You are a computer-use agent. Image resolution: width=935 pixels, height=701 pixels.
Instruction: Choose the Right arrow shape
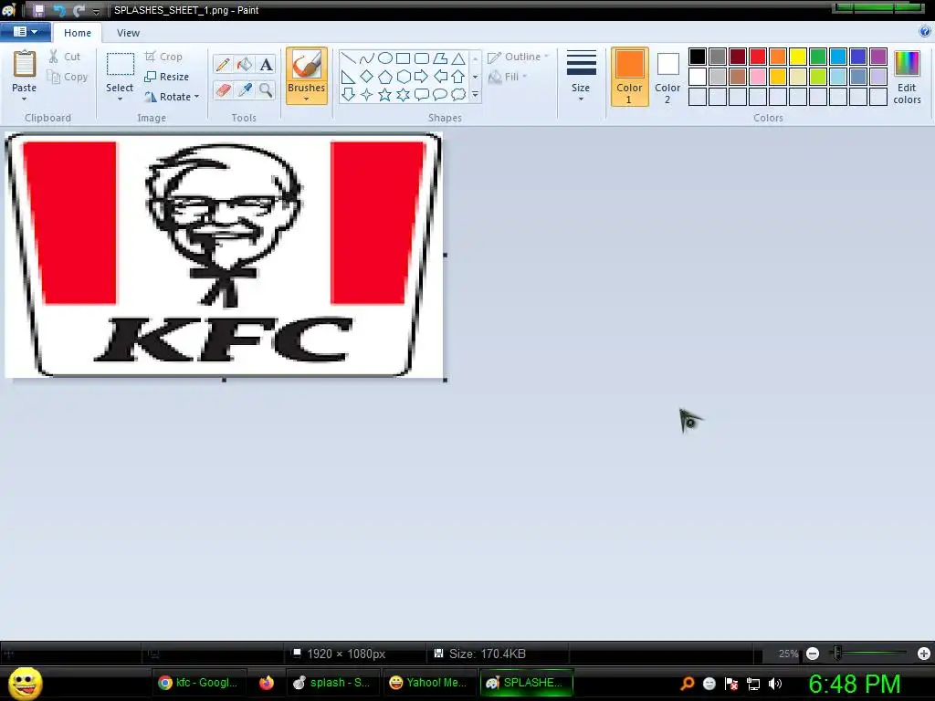click(x=422, y=77)
